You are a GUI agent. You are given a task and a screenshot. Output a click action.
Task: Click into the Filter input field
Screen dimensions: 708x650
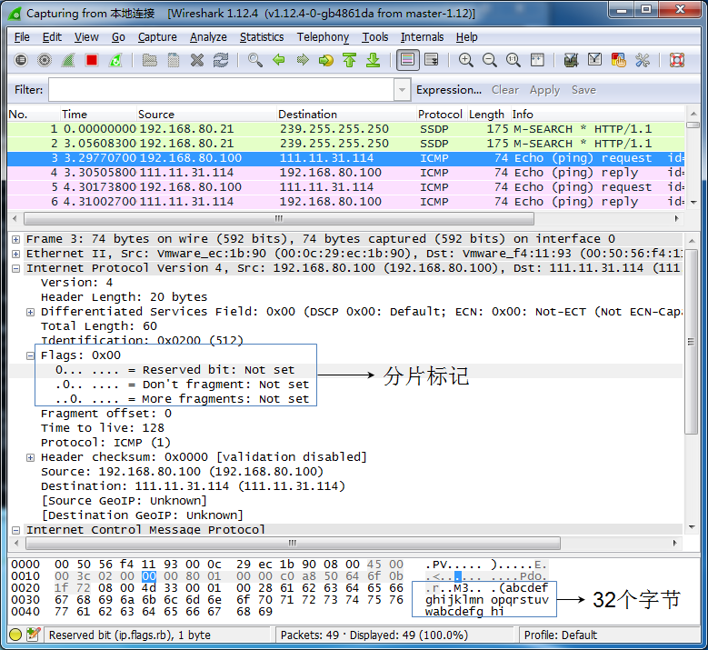[221, 90]
